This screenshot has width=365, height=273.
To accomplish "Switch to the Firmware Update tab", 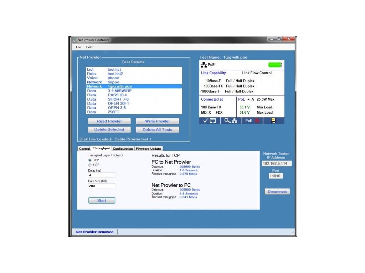I will click(x=149, y=149).
